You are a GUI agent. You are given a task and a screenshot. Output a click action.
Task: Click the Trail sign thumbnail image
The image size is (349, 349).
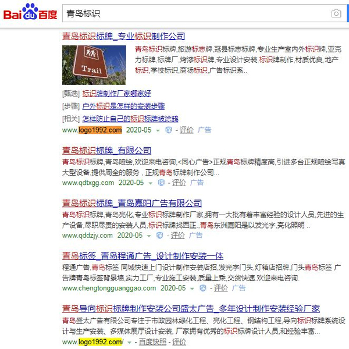(x=94, y=65)
